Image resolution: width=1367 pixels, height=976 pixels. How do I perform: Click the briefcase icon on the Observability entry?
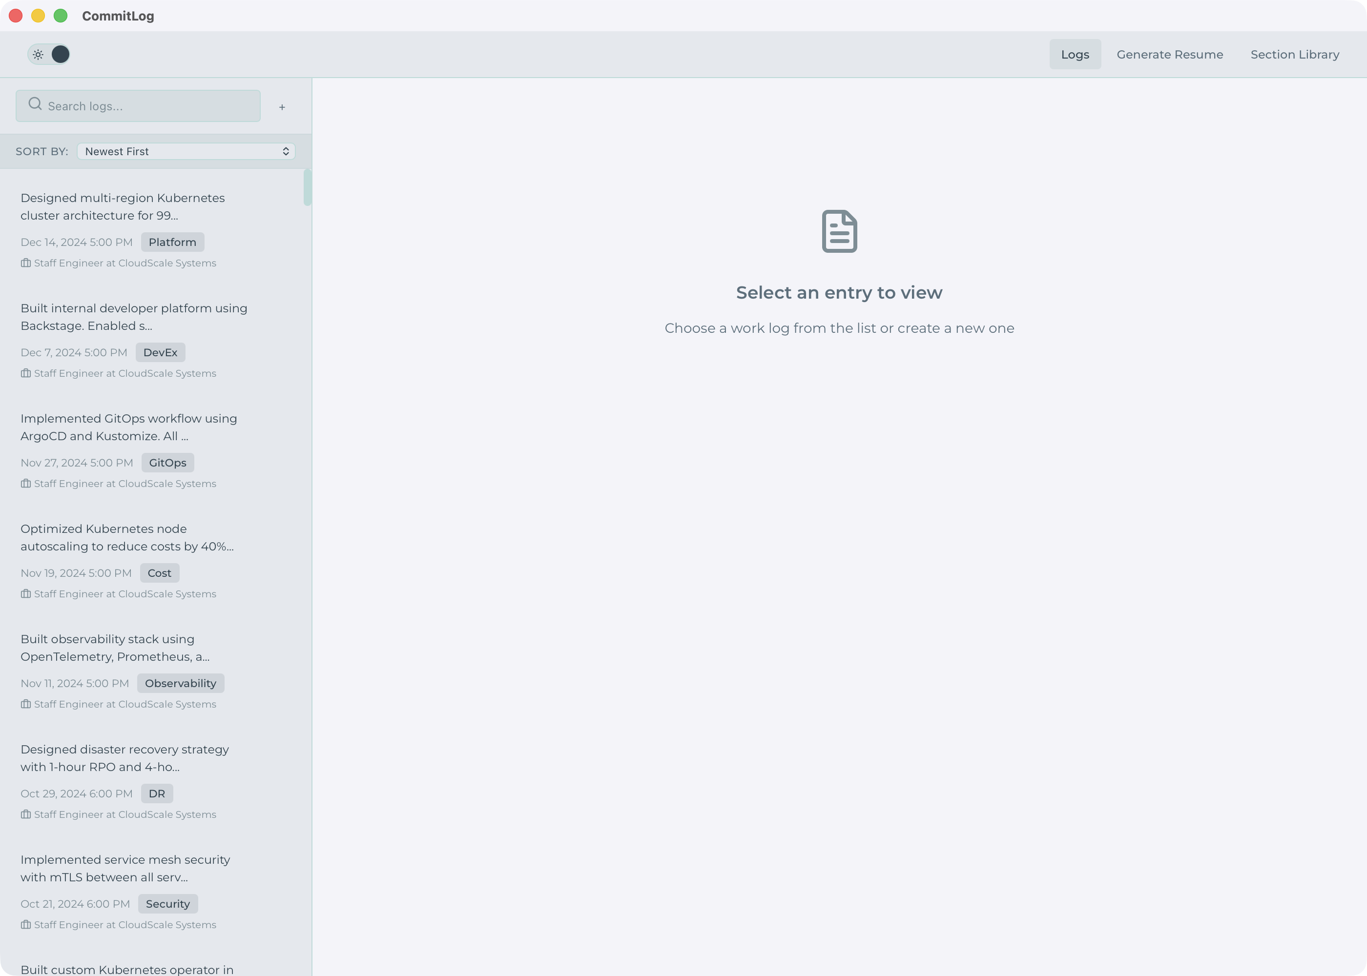coord(26,704)
